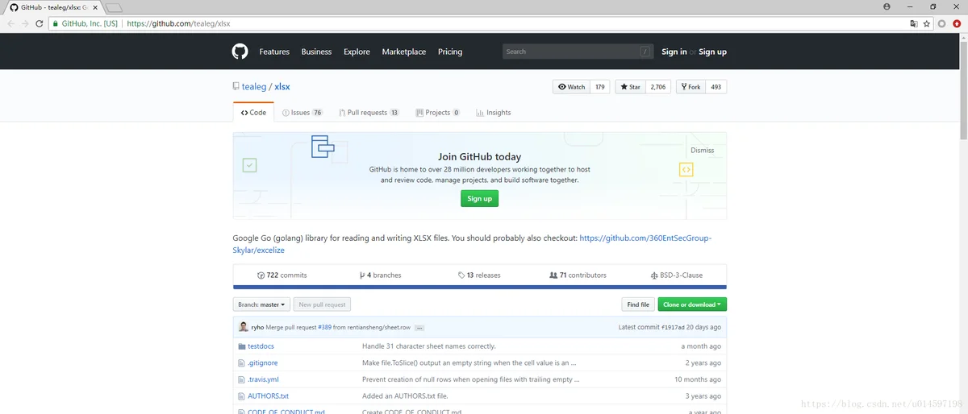Open the Issues tab
This screenshot has width=968, height=414.
tap(302, 113)
